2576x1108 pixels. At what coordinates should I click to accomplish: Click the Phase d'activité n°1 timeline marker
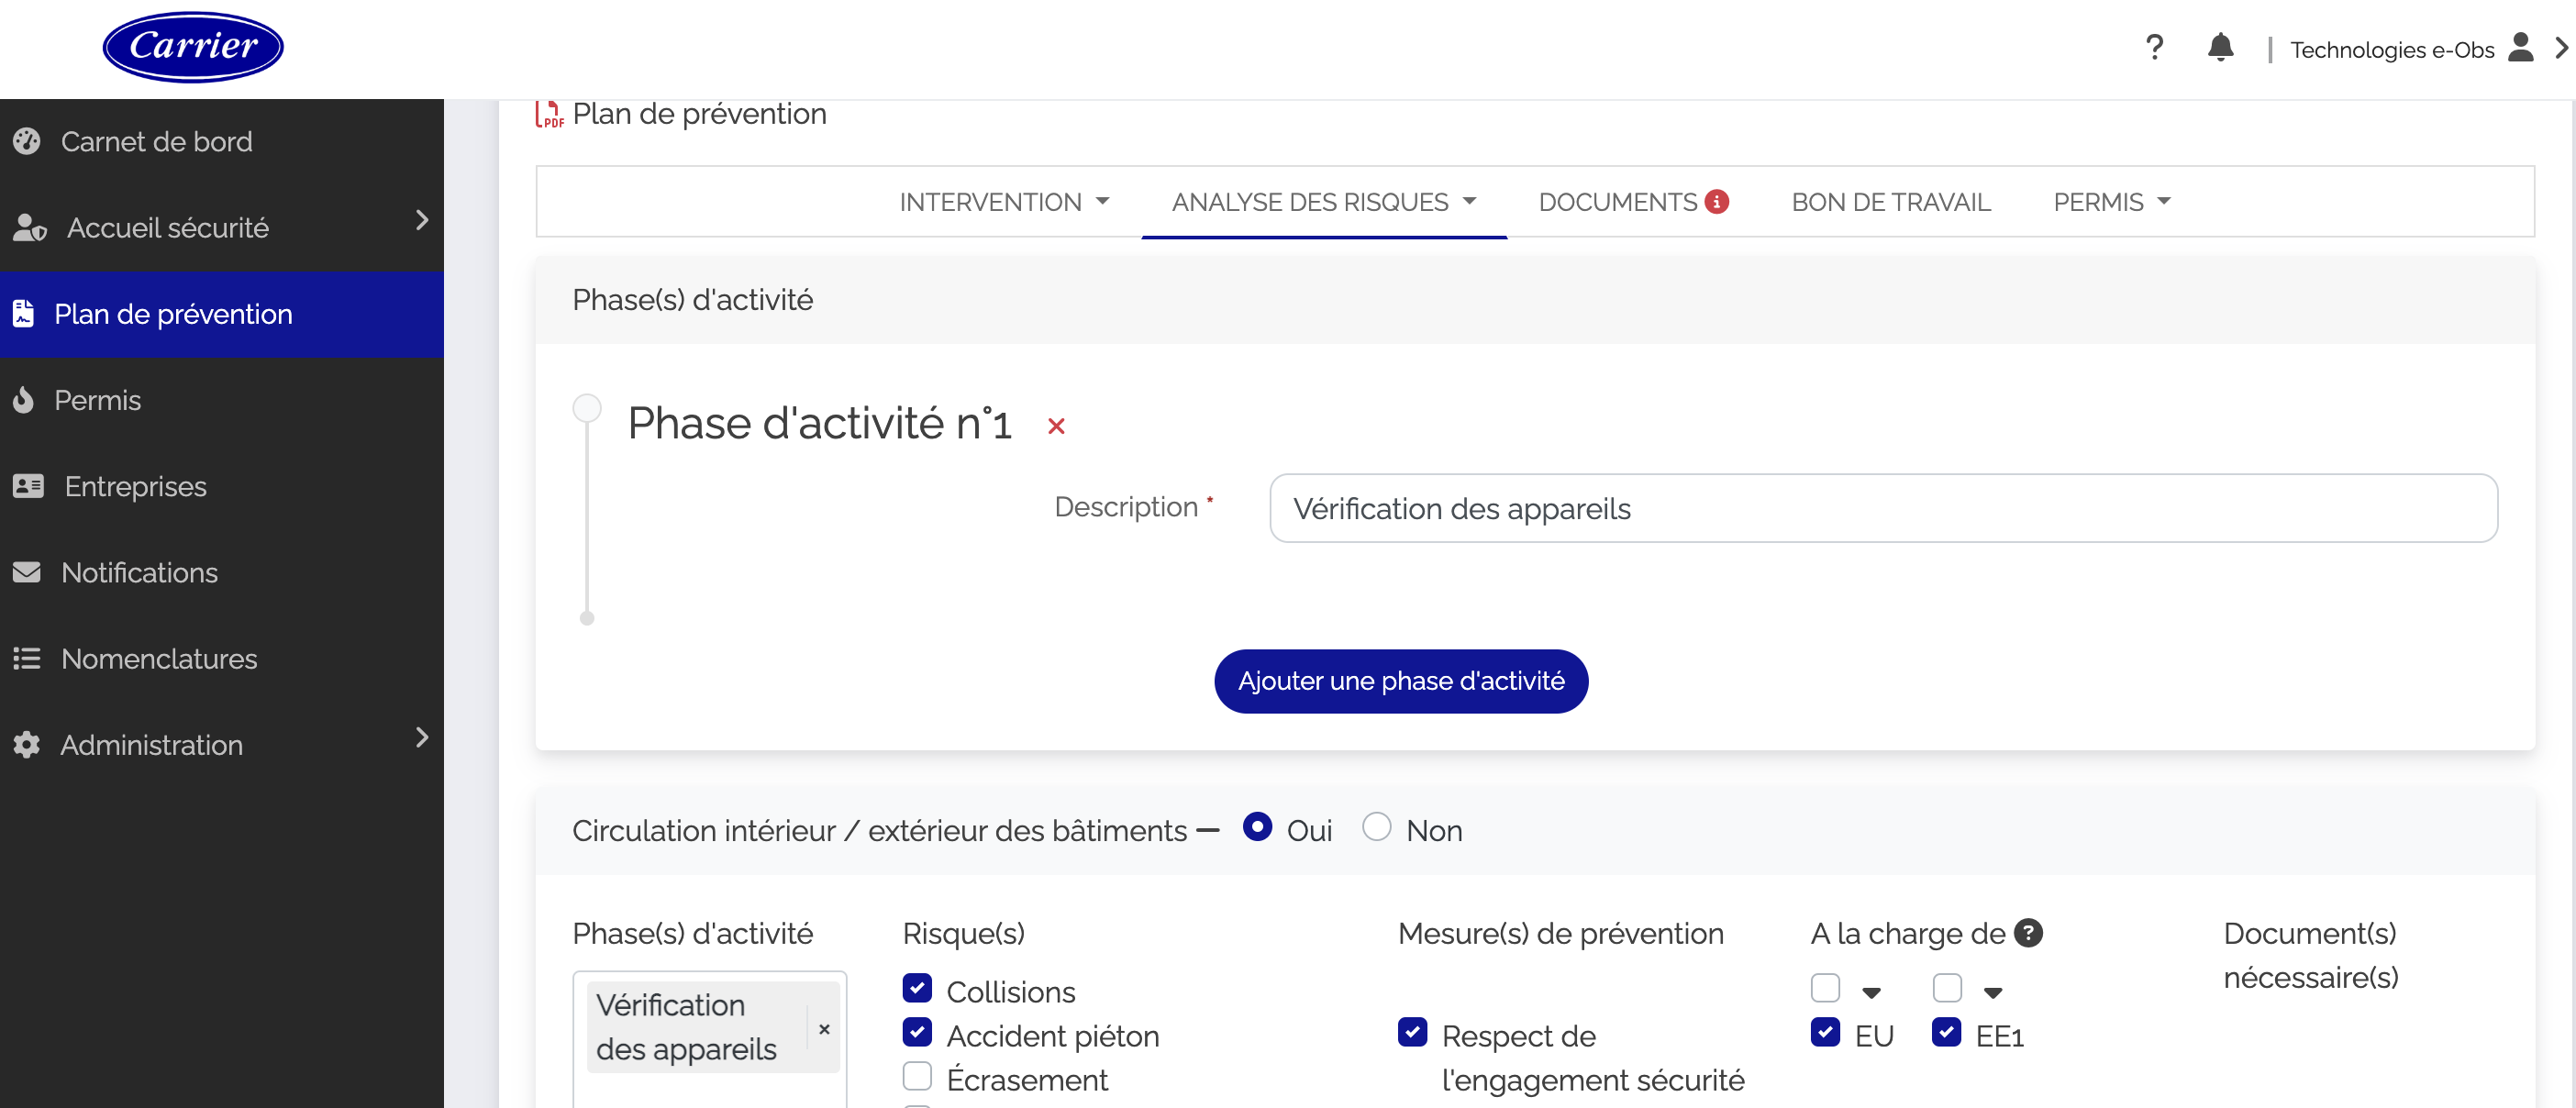tap(587, 408)
